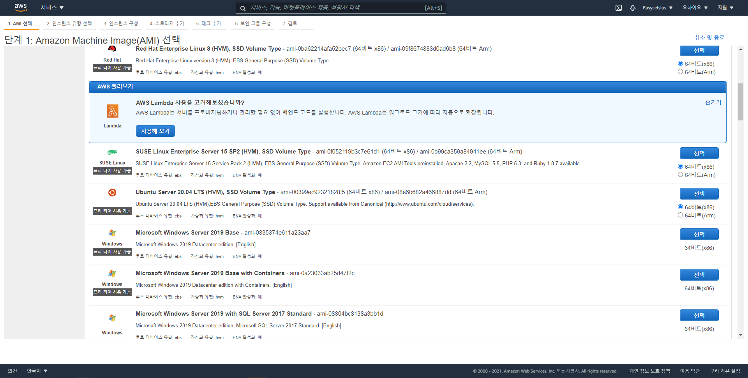Go to step 4 스토리지 추가 tab
748x378 pixels.
(x=167, y=23)
